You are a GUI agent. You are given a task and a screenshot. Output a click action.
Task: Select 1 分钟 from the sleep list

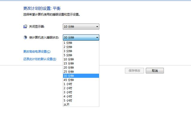pyautogui.click(x=81, y=43)
